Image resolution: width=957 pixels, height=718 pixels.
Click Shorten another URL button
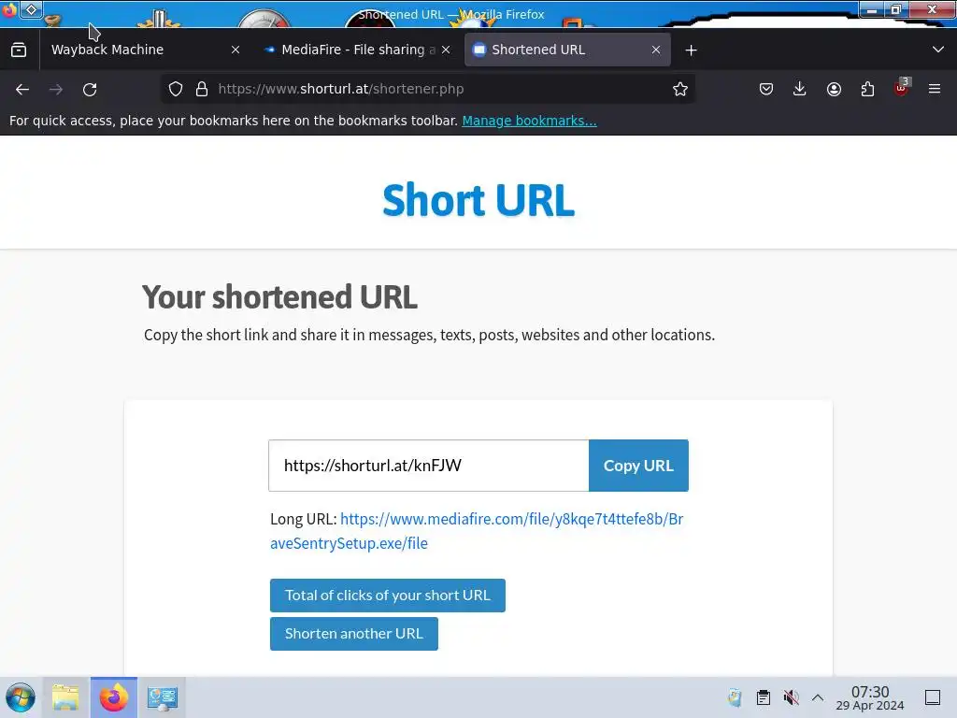pyautogui.click(x=354, y=634)
